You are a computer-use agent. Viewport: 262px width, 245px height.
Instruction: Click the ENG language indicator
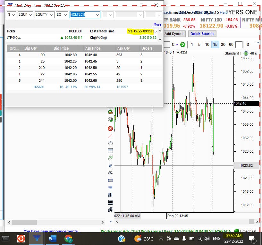pyautogui.click(x=216, y=239)
